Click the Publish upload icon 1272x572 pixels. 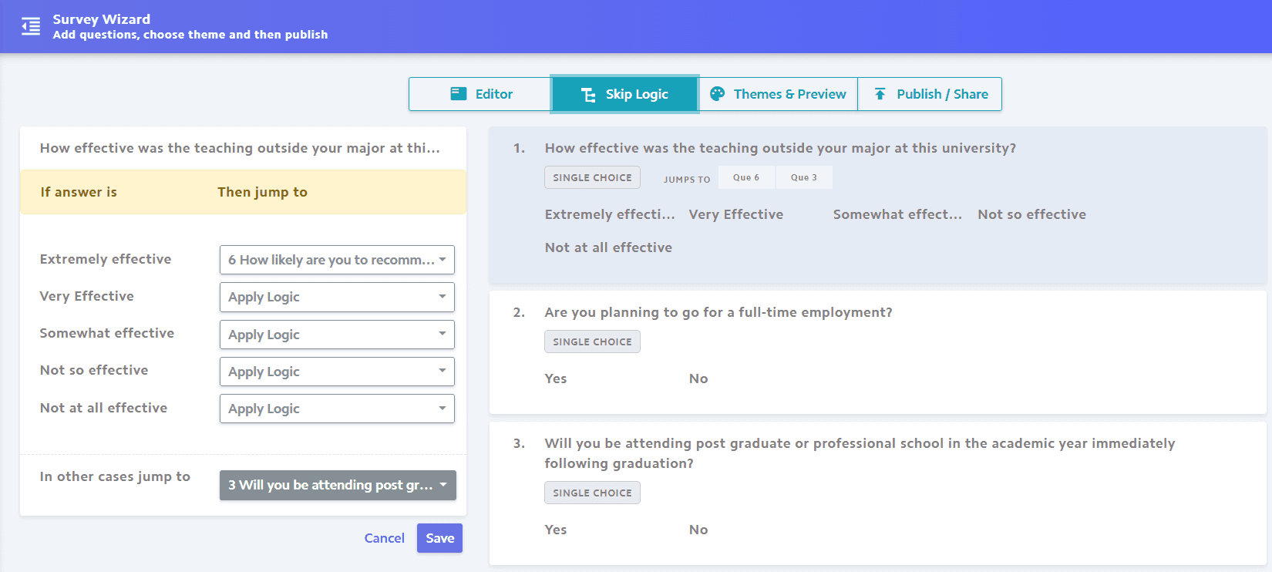tap(880, 93)
